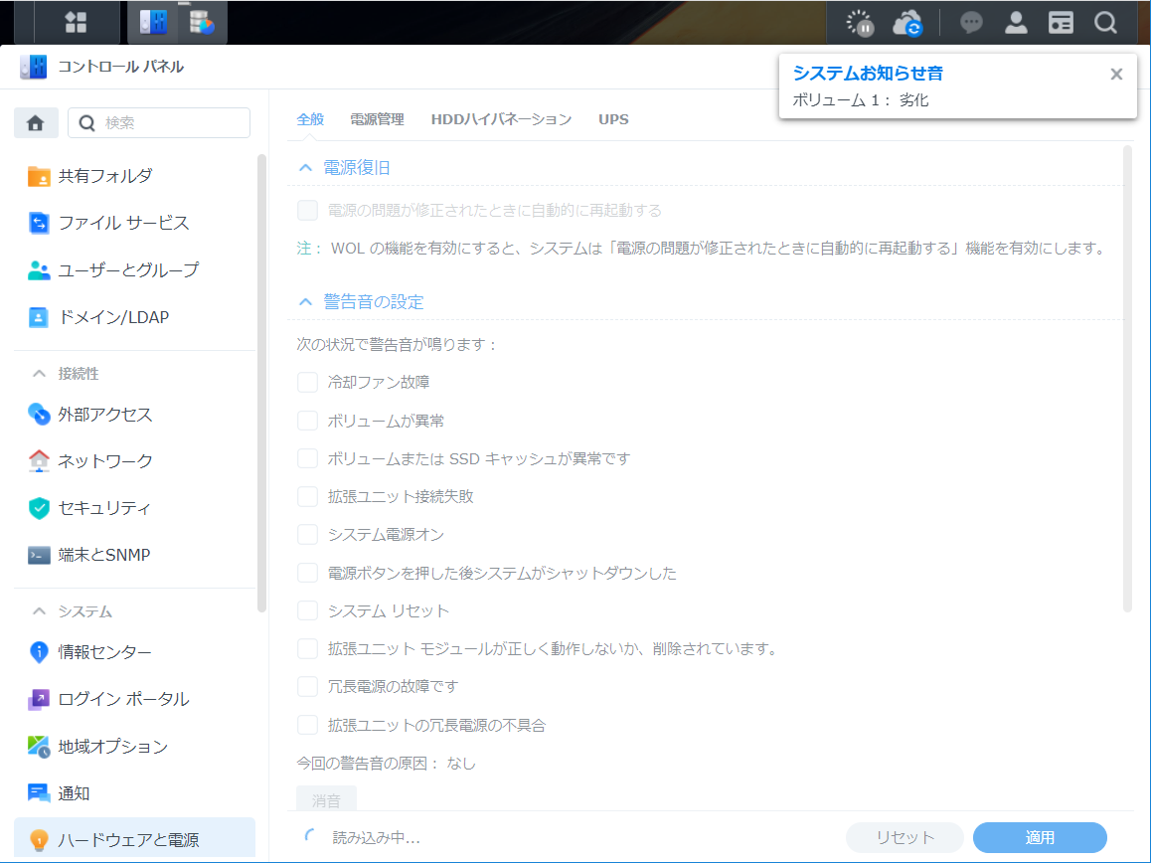1151x863 pixels.
Task: Click the main panel vertical scrollbar
Action: click(1127, 378)
